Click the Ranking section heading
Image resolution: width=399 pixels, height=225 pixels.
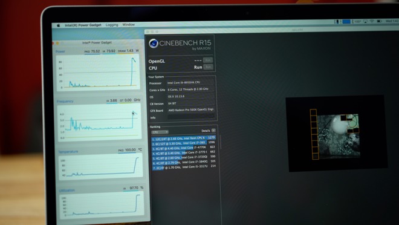pos(155,127)
